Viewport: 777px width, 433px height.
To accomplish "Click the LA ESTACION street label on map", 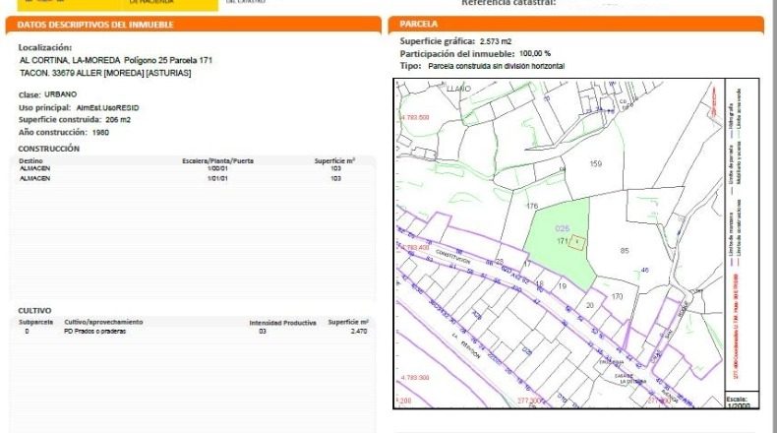I will 466,346.
